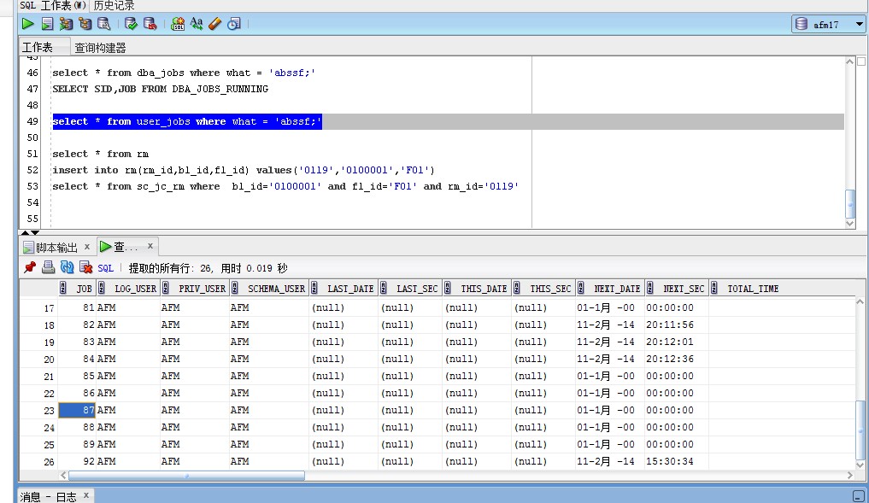This screenshot has width=869, height=503.
Task: Run the highlighted SQL statement
Action: click(x=27, y=24)
